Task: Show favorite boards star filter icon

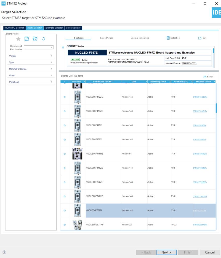Action: tap(18, 39)
